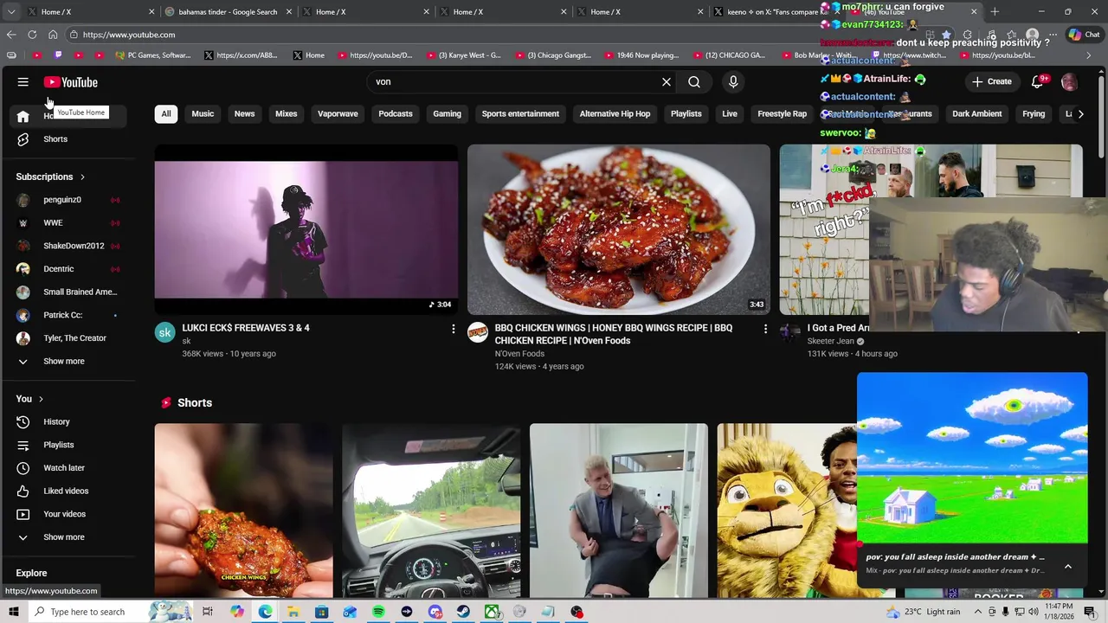Viewport: 1108px width, 623px height.
Task: Open Small Brained Ame... subscription
Action: (68, 292)
